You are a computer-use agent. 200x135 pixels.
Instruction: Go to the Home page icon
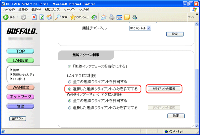tap(49, 17)
